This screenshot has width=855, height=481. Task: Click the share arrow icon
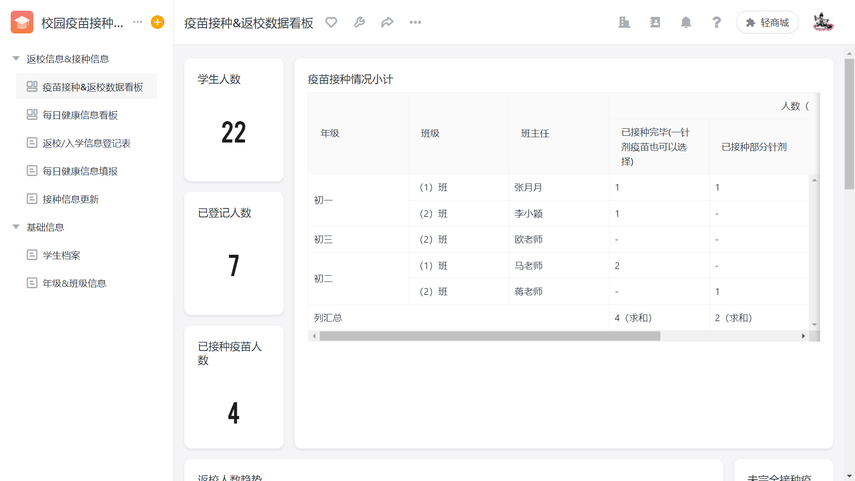387,22
